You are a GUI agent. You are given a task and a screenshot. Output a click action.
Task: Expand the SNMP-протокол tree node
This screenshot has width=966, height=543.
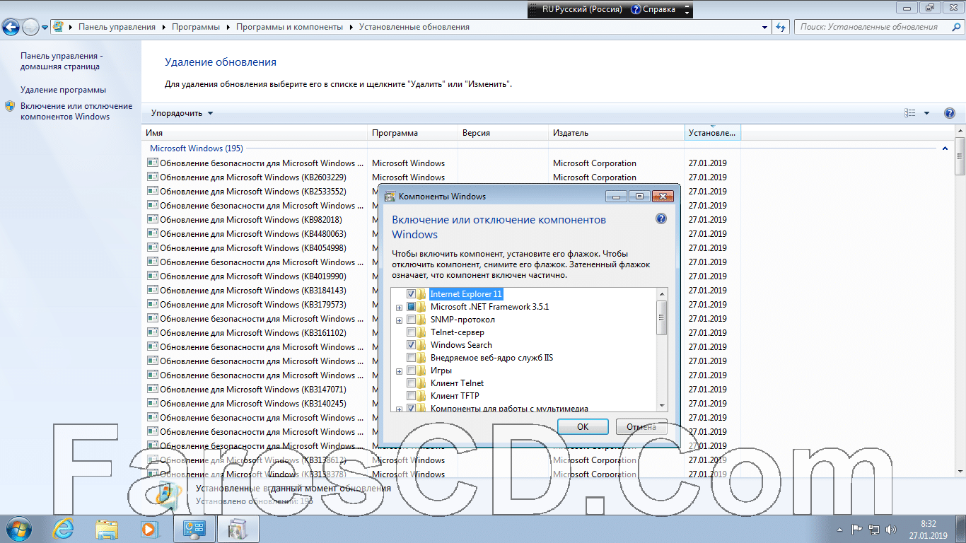[400, 320]
